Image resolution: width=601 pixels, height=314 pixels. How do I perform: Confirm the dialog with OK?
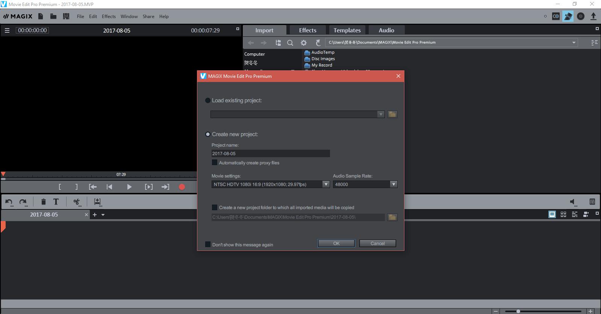(336, 243)
